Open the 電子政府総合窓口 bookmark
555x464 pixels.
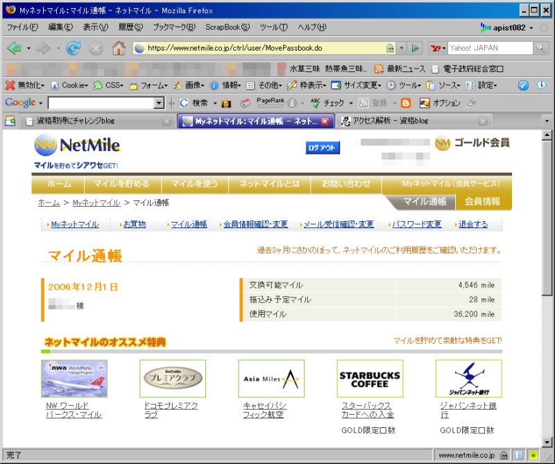coord(467,69)
